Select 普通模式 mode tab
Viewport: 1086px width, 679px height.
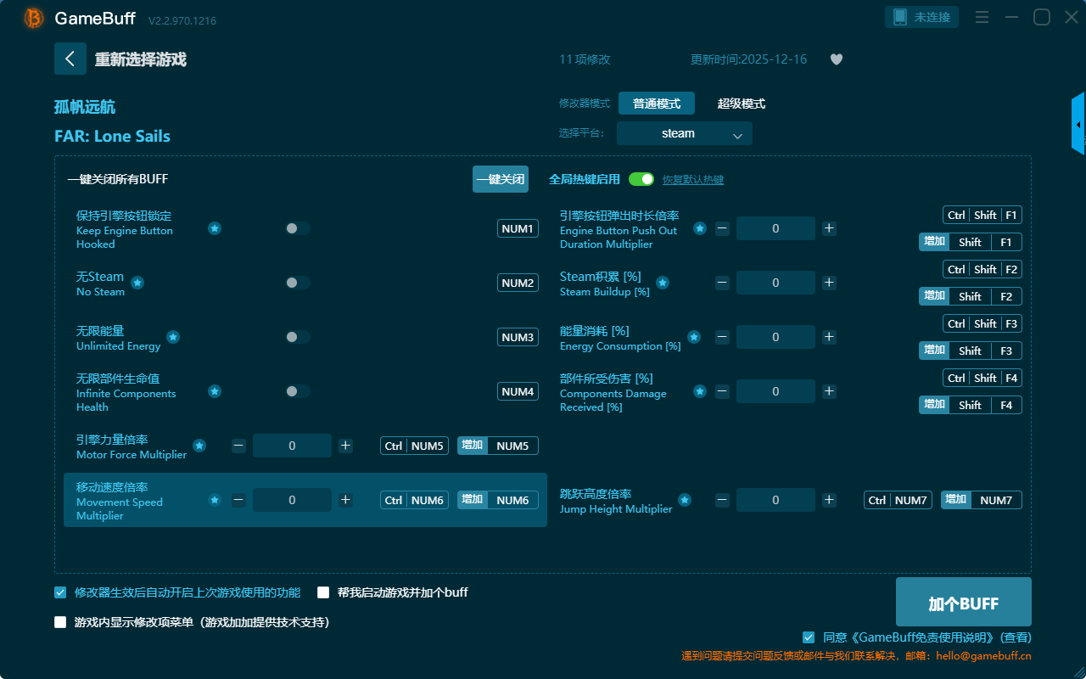(x=656, y=104)
